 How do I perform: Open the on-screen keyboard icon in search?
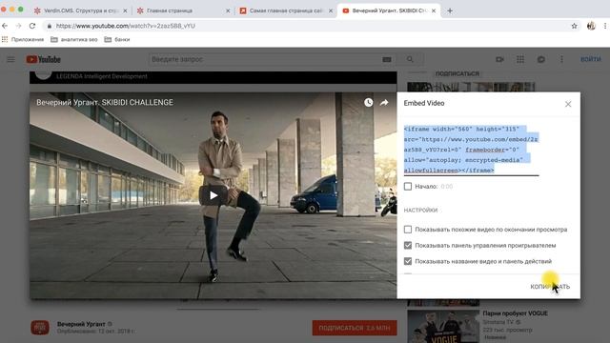(x=387, y=59)
